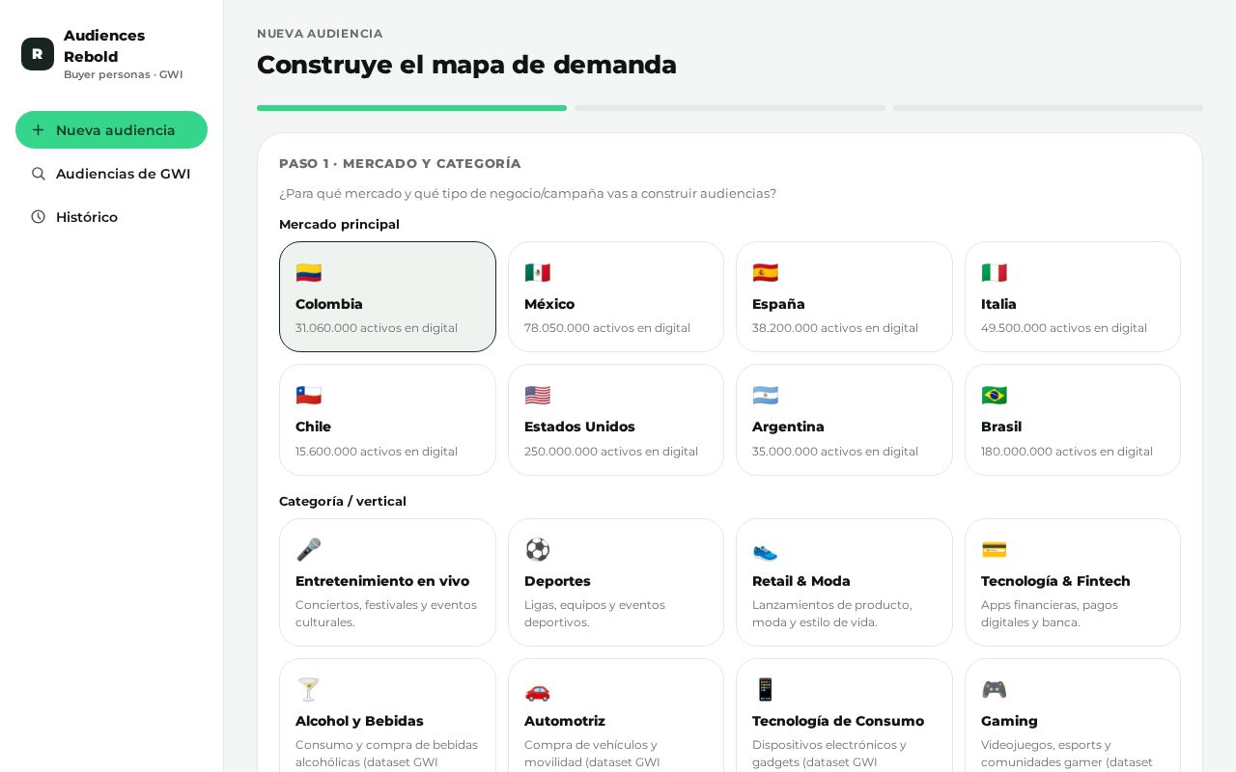Click the Brasil flag icon
The image size is (1236, 772).
click(x=994, y=396)
